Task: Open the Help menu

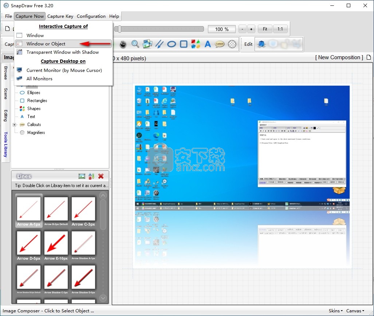Action: click(x=114, y=16)
